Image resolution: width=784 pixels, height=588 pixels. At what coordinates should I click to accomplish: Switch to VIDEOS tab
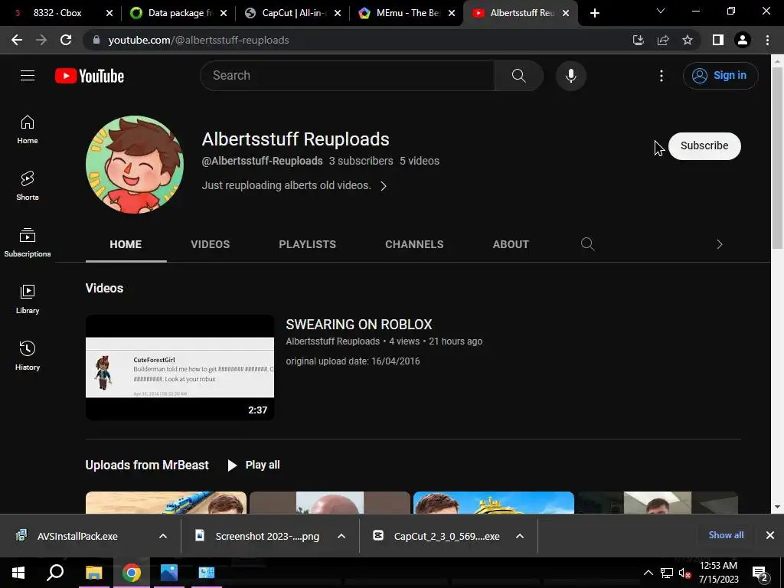(210, 244)
